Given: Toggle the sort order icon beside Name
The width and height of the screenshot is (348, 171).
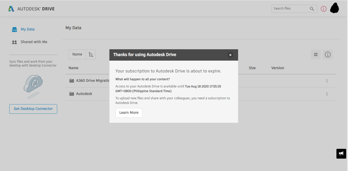Looking at the screenshot, I should 91,54.
